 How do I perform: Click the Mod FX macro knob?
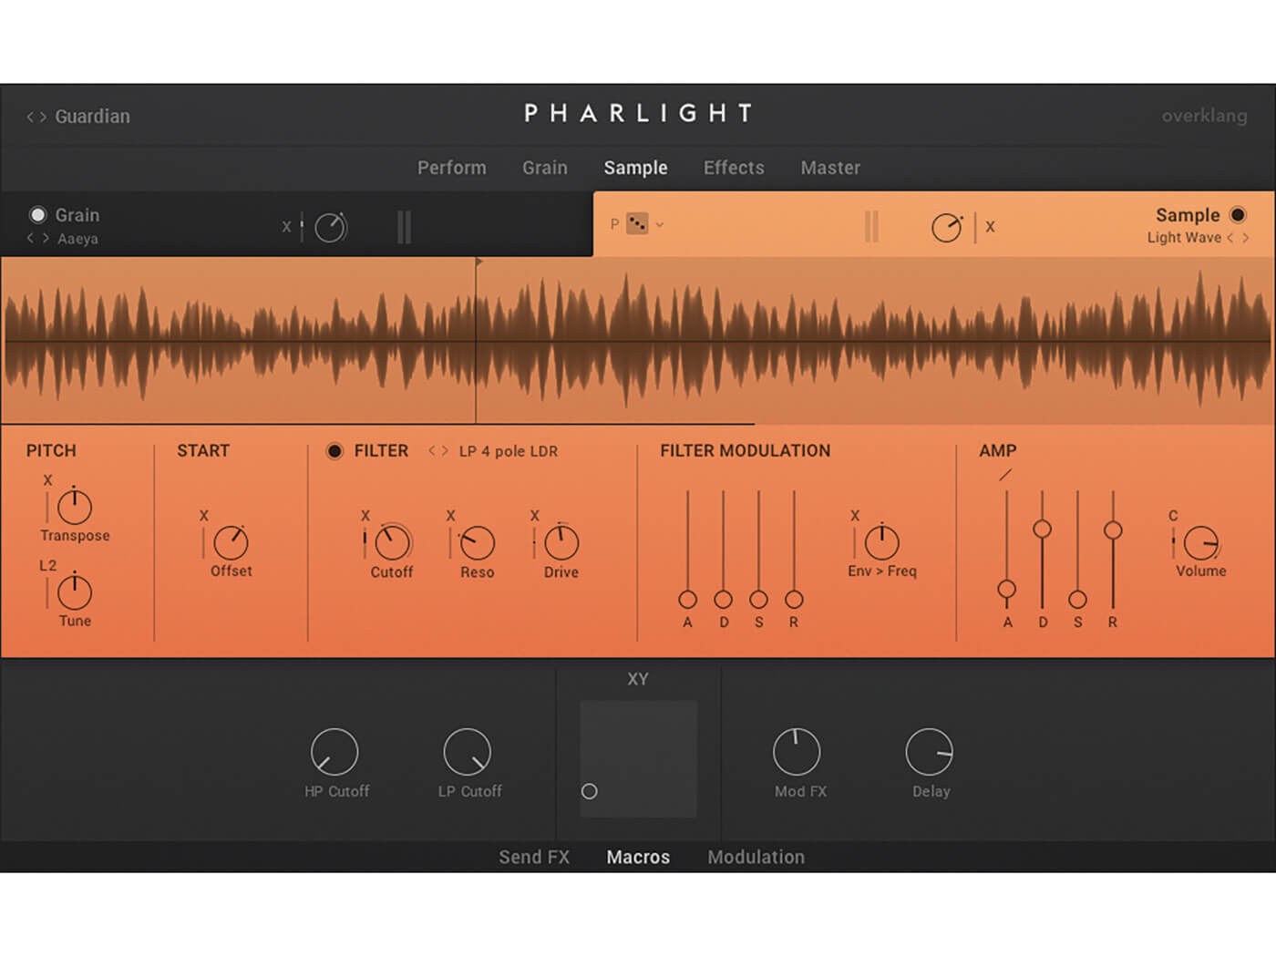tap(798, 754)
